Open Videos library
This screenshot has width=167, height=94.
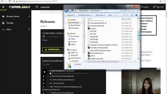73,44
